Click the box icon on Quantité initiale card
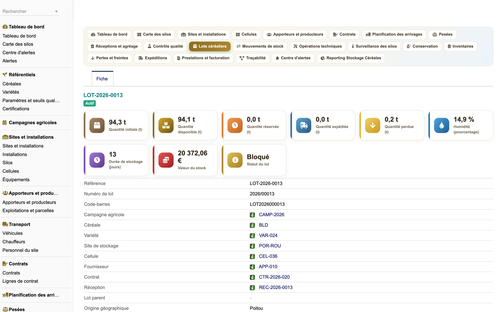 tap(97, 125)
